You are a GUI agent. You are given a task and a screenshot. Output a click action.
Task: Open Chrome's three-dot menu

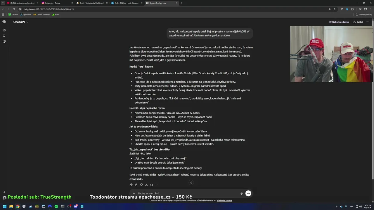click(x=370, y=9)
